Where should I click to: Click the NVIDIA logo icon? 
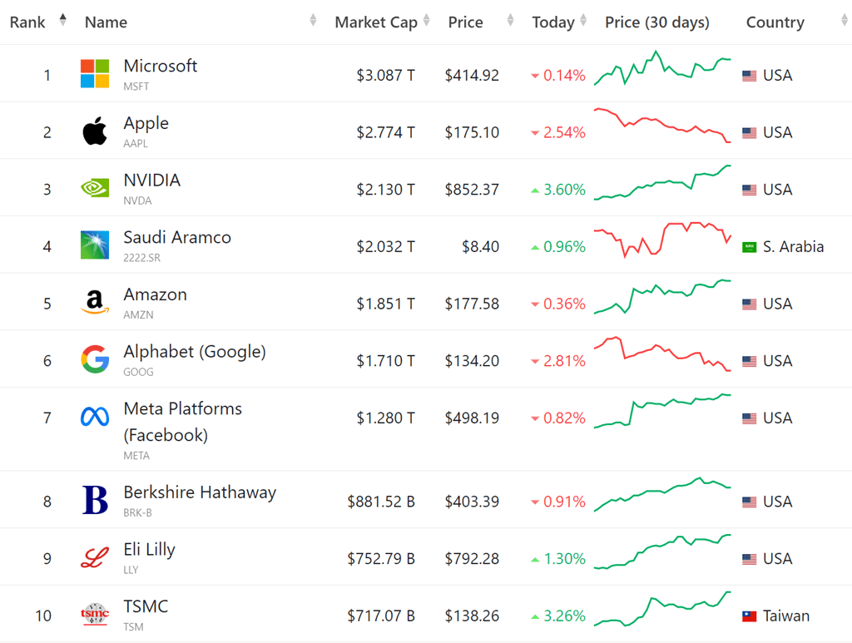click(95, 189)
